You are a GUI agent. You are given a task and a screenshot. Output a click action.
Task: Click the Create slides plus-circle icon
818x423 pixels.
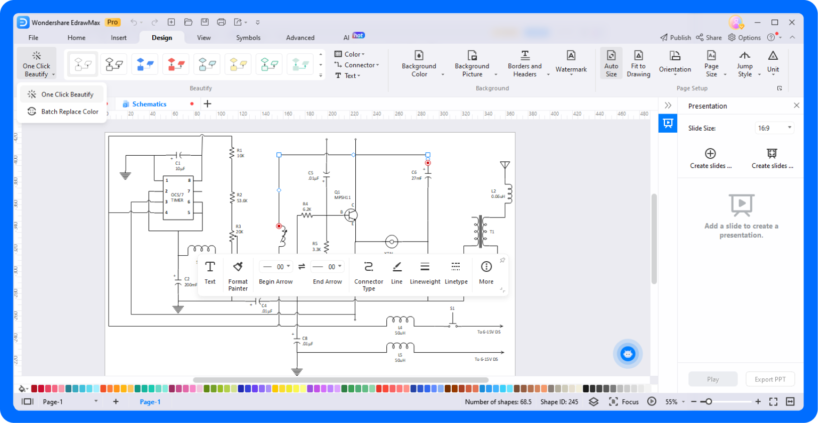pos(710,153)
